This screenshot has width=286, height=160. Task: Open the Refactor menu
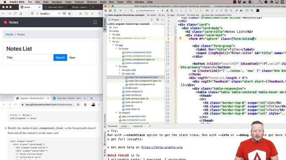click(92, 2)
